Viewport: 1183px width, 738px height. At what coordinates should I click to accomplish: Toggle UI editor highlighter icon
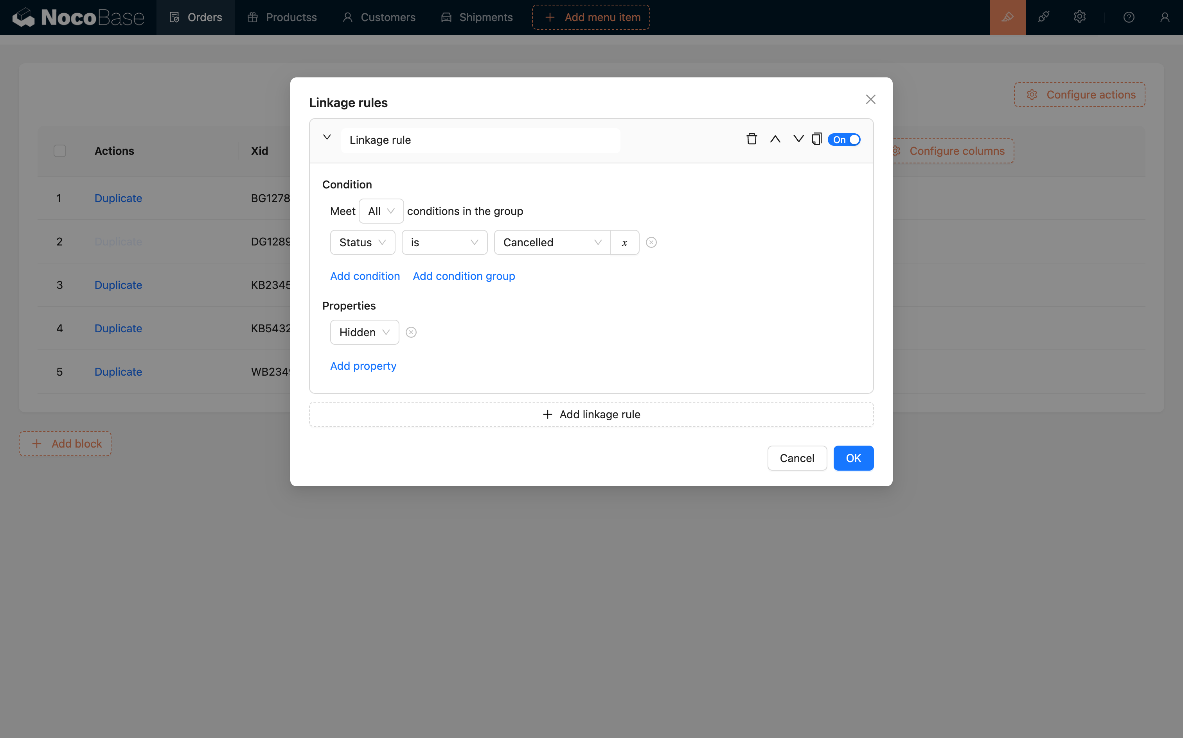pos(1007,18)
